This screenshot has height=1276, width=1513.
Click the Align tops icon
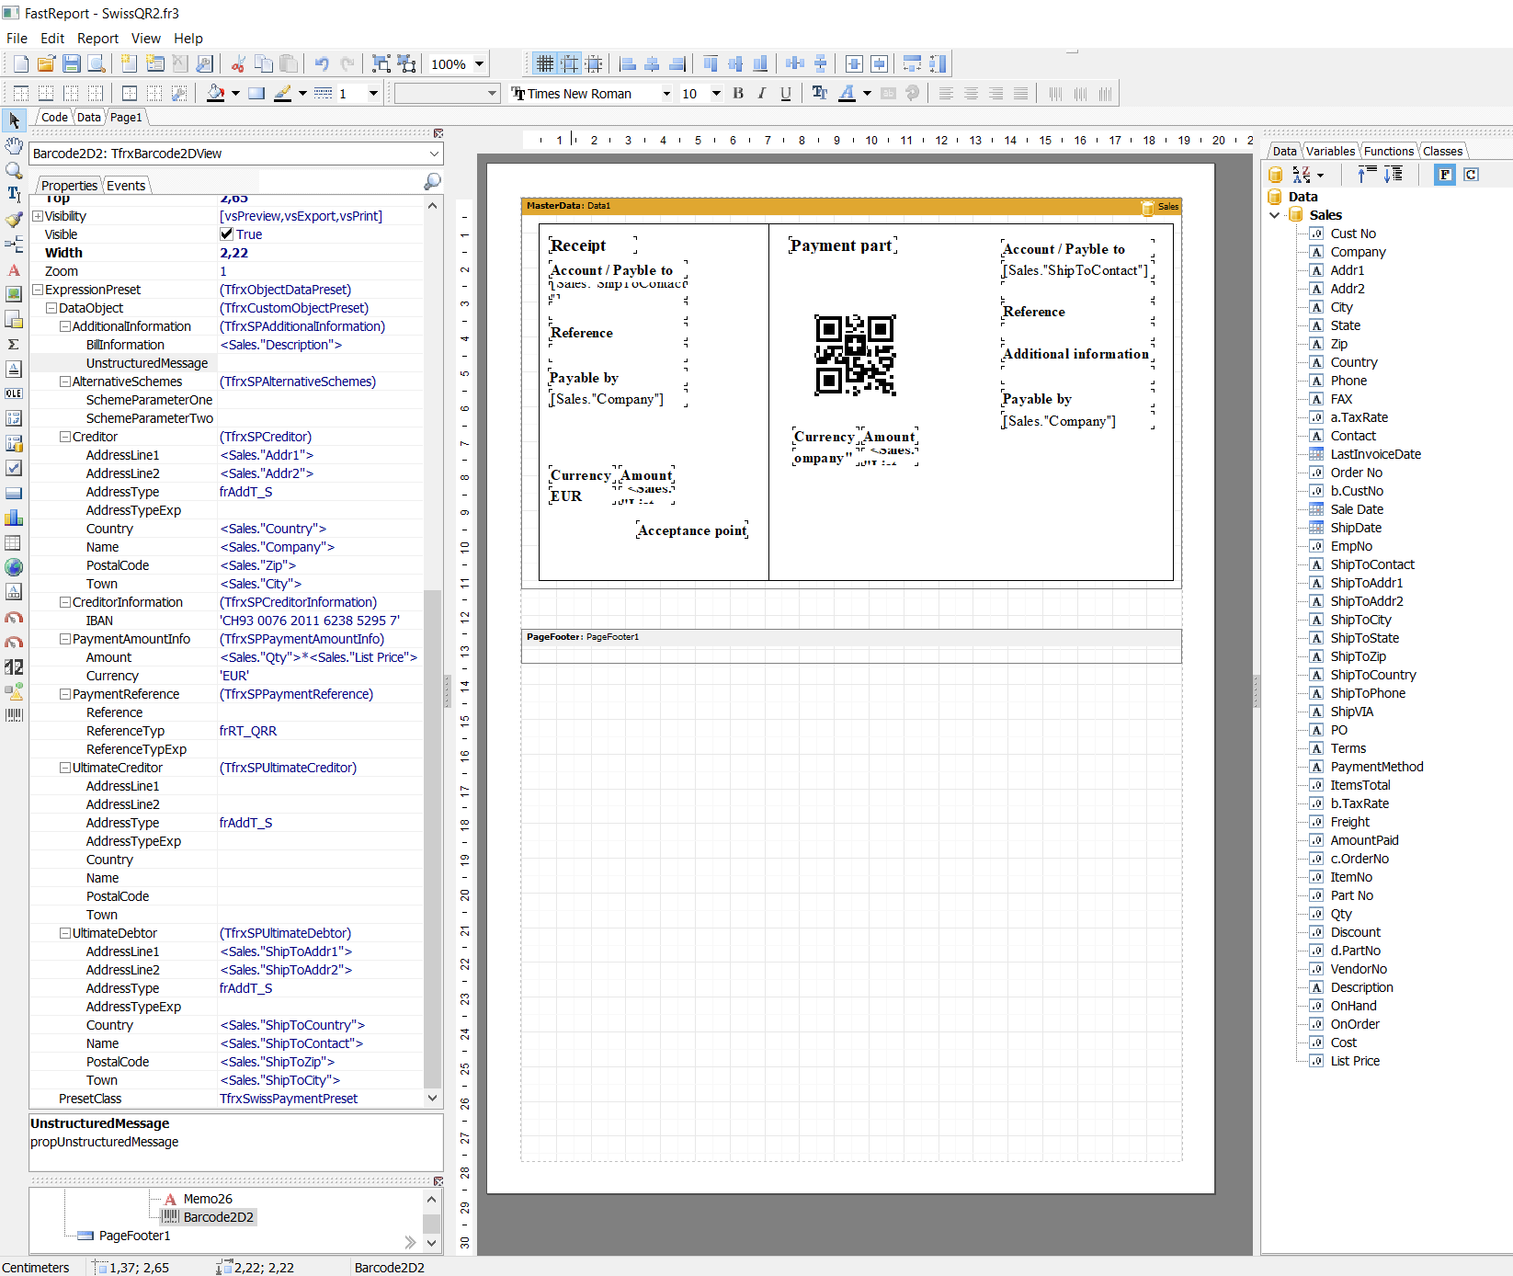pos(711,63)
